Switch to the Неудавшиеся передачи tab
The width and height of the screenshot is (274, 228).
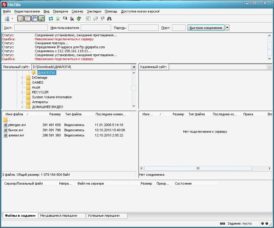click(x=62, y=216)
